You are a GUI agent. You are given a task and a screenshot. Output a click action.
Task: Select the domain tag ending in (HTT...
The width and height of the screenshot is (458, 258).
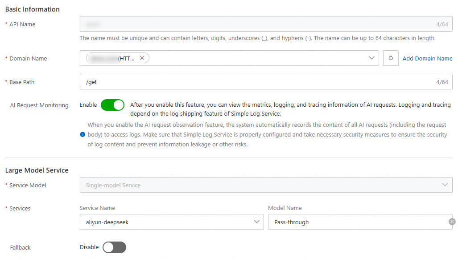point(117,58)
